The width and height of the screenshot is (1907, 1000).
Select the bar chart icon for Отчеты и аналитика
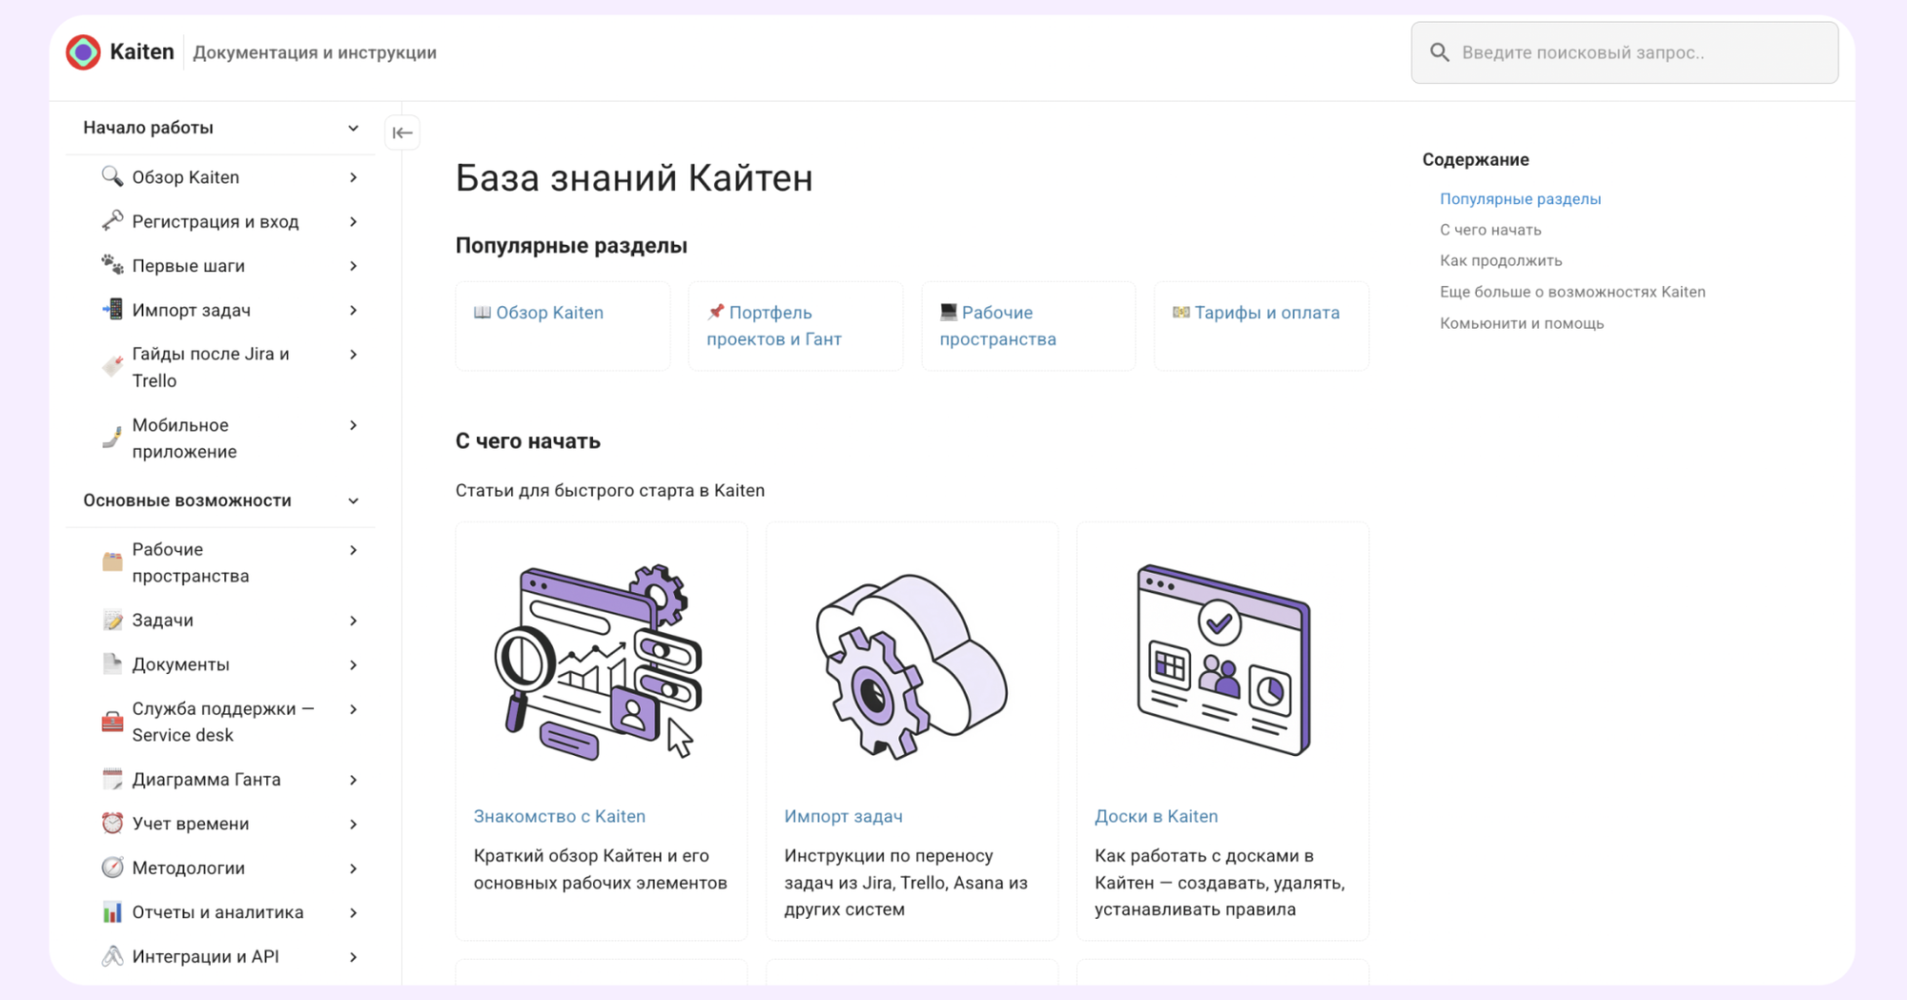coord(112,911)
